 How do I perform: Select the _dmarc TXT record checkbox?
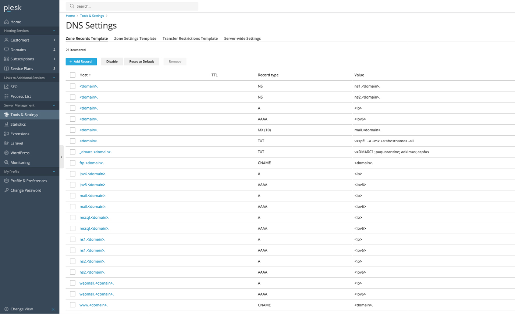(72, 151)
